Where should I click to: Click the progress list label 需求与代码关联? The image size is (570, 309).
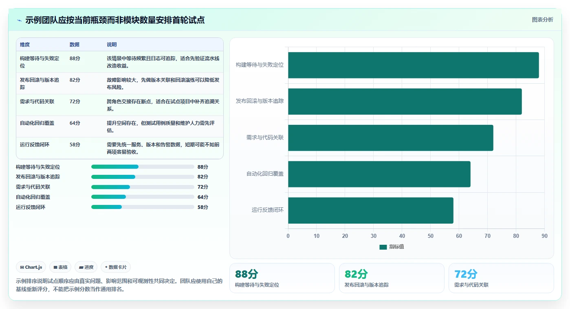[x=33, y=187]
